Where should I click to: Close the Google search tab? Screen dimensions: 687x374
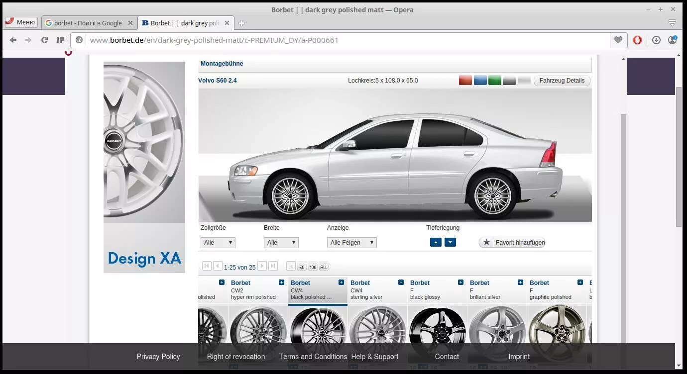(130, 23)
